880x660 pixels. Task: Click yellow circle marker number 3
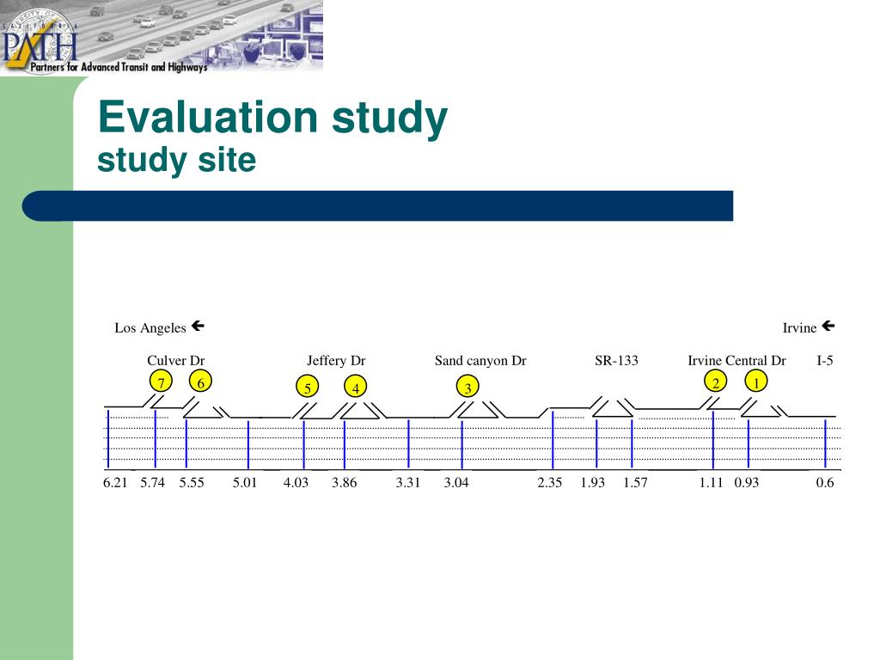point(467,387)
